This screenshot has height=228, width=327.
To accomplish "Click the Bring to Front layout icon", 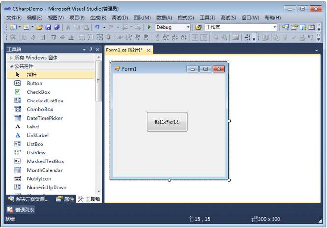I will [x=215, y=37].
